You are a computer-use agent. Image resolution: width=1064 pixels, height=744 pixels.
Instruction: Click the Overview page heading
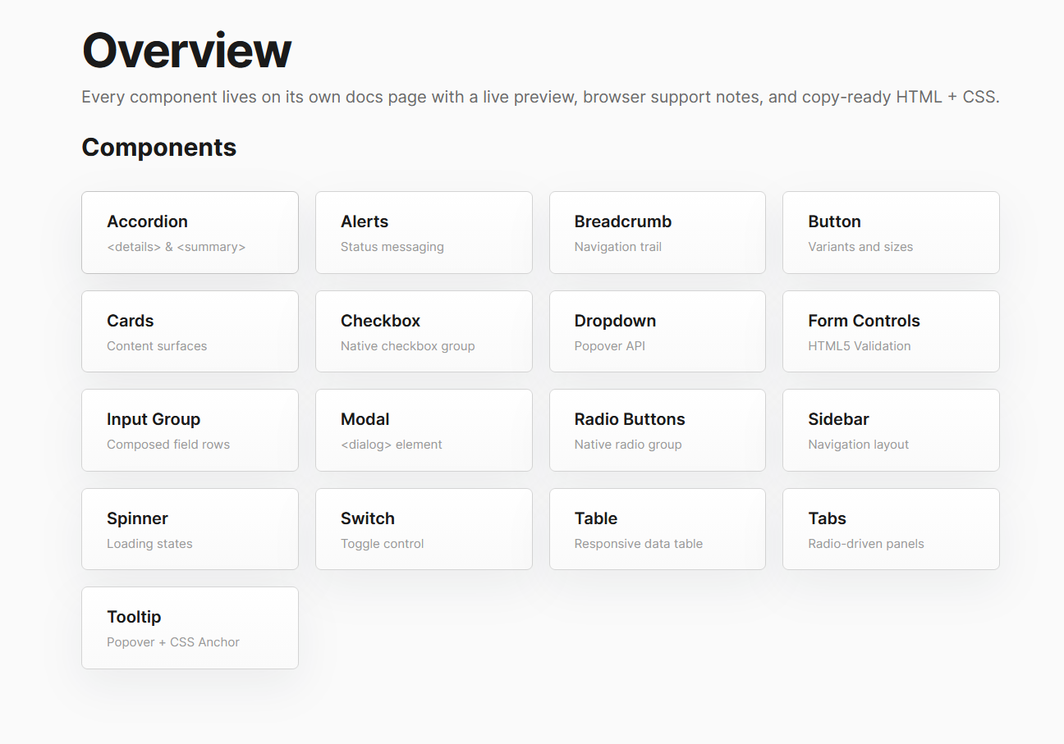186,50
